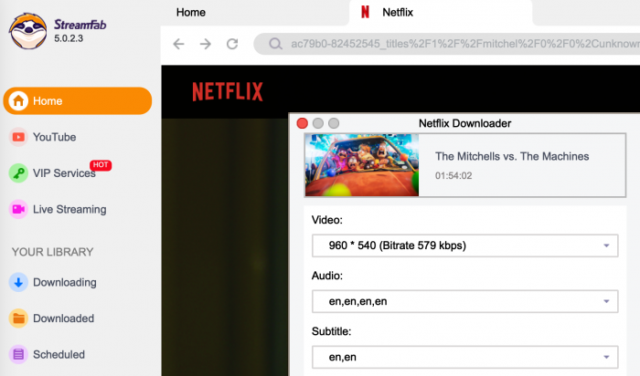Click the Mitchells vs. The Machines thumbnail
This screenshot has height=376, width=640.
click(x=362, y=165)
